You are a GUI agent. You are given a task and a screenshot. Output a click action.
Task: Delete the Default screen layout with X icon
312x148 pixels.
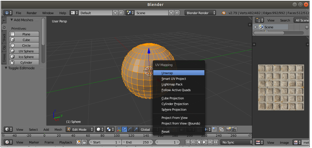pyautogui.click(x=121, y=13)
